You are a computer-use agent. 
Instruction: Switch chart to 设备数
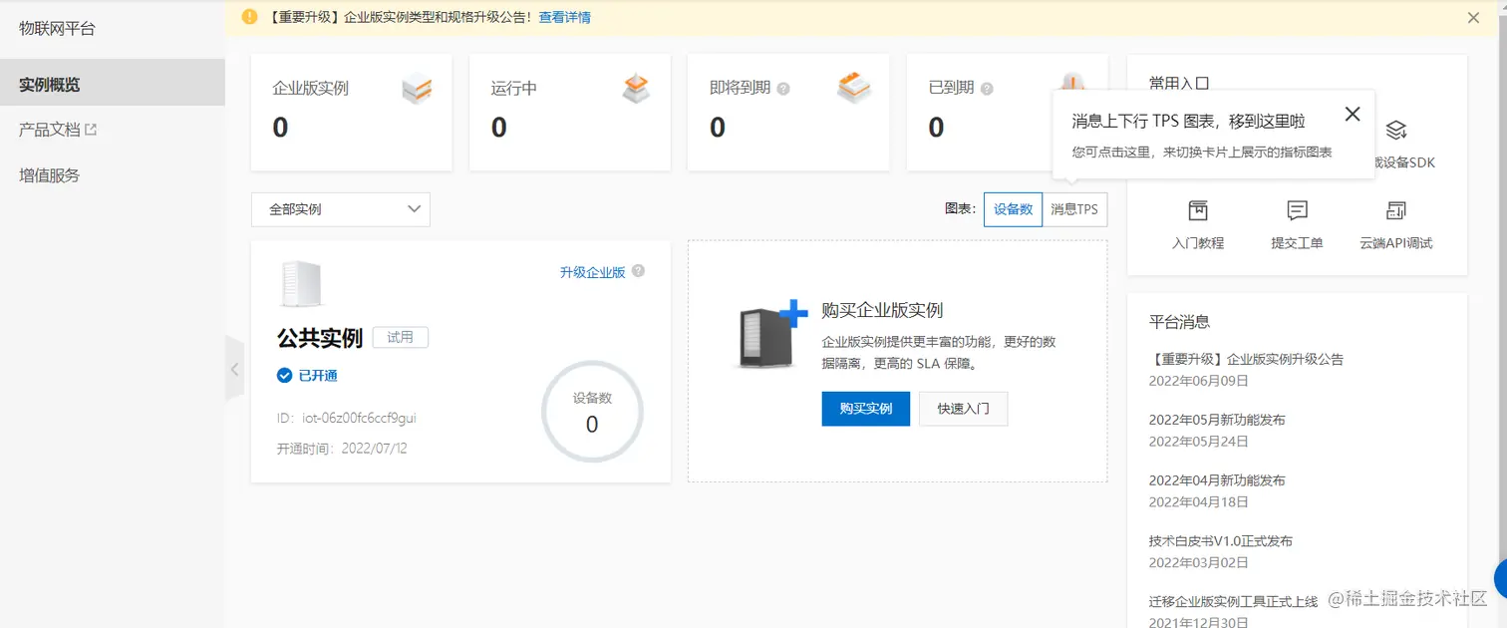[x=1013, y=209]
